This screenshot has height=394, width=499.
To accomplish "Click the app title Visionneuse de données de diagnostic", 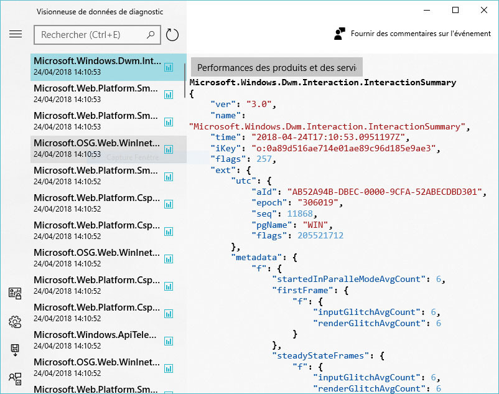I will pos(100,12).
